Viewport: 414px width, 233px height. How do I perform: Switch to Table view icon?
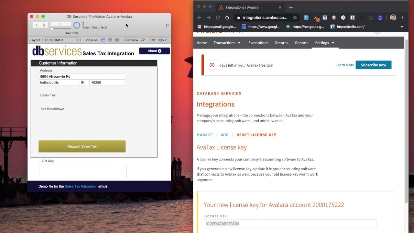point(117,40)
